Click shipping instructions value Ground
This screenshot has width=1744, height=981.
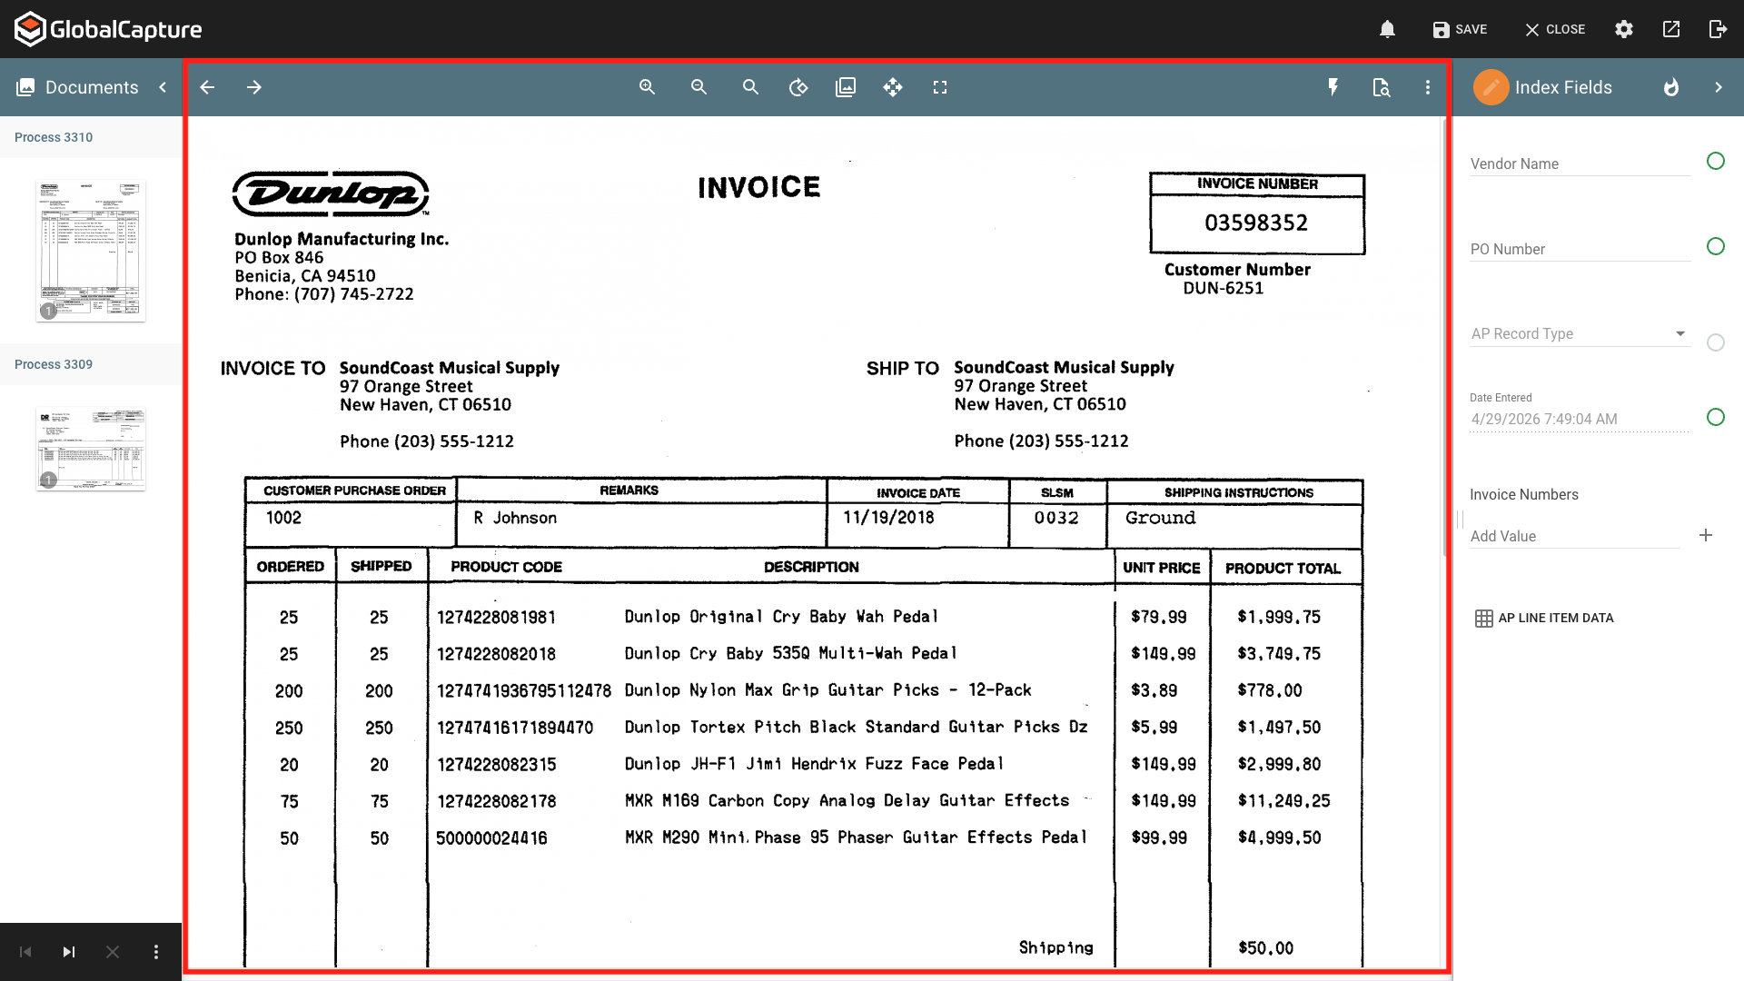[x=1160, y=518]
